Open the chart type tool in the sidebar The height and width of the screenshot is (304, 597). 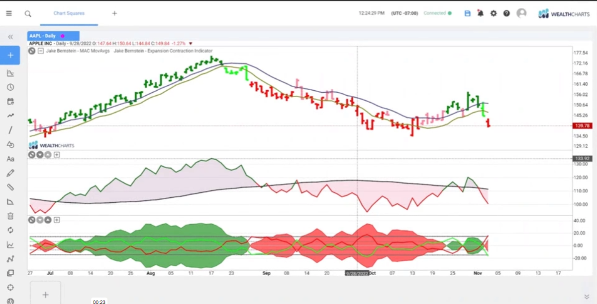(x=10, y=73)
